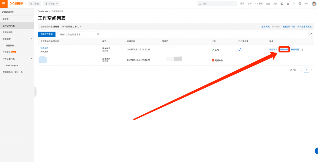Click the 创建工作空间 button
The image size is (318, 162).
(47, 34)
